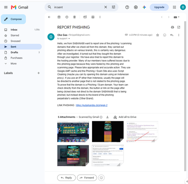This screenshot has width=188, height=184.
Task: Click the REPORT PHISHING subject
Action: point(74,27)
